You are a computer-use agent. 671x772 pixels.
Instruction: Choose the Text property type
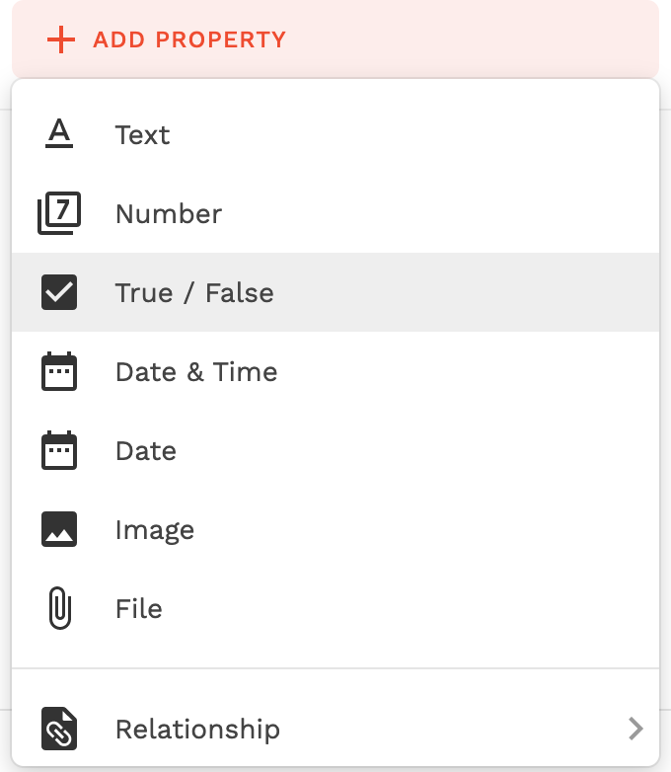coord(335,134)
